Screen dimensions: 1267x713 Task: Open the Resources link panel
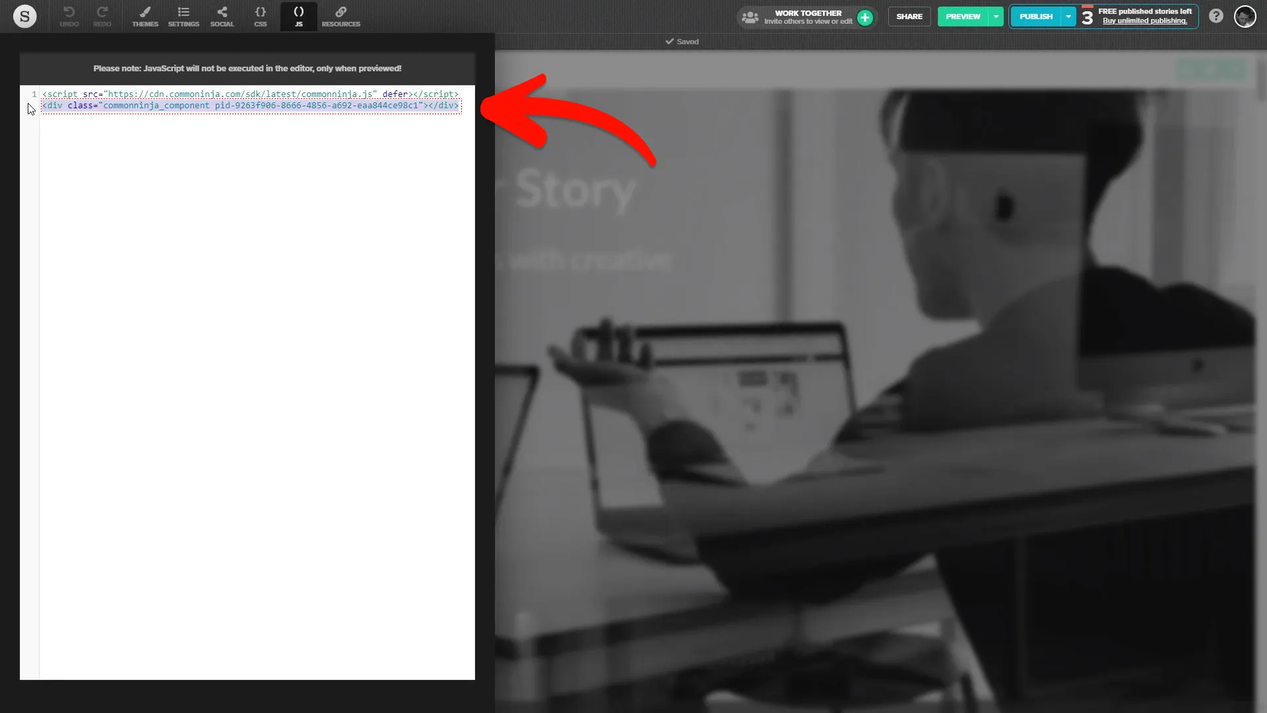point(341,17)
